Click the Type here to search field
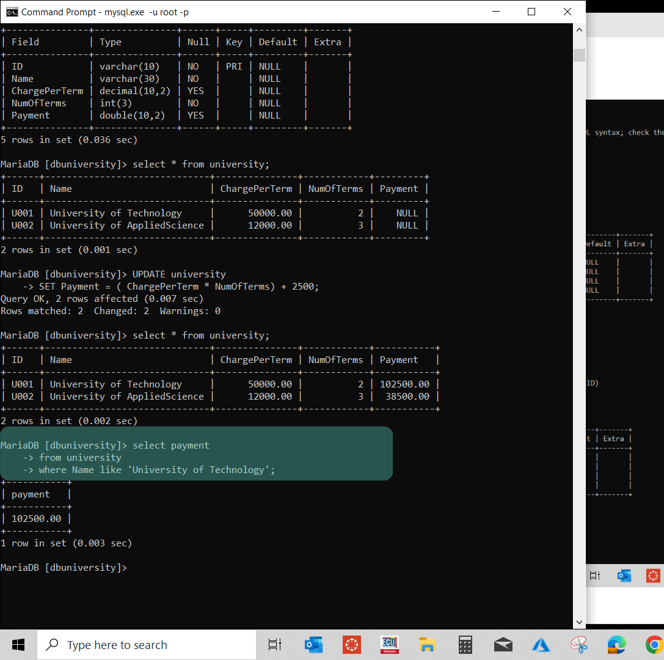The width and height of the screenshot is (664, 660). [147, 644]
